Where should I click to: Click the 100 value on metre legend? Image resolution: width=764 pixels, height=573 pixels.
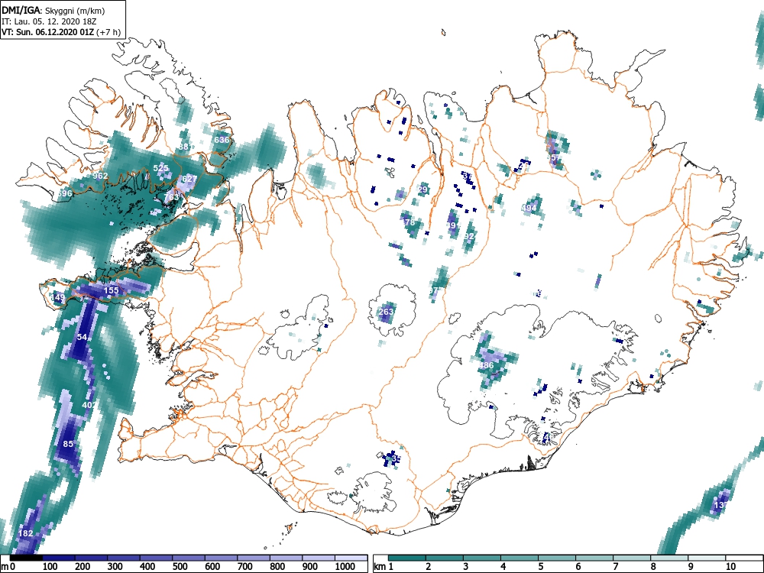[x=50, y=567]
